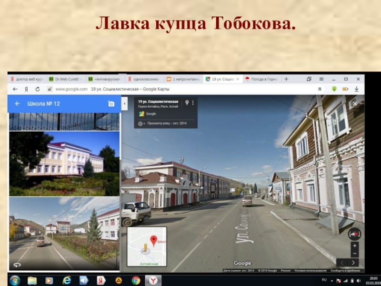Go to previous image with left arrow
The width and height of the screenshot is (381, 286).
[342, 263]
